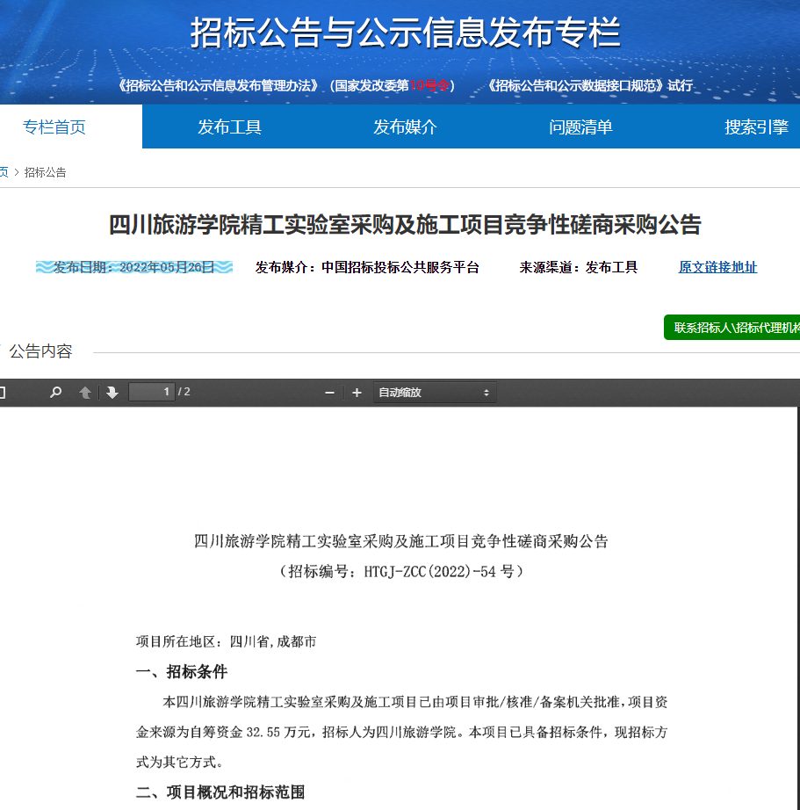Click the banner title 招标公告与公示信息发布专栏
This screenshot has height=810, width=800.
pos(405,33)
